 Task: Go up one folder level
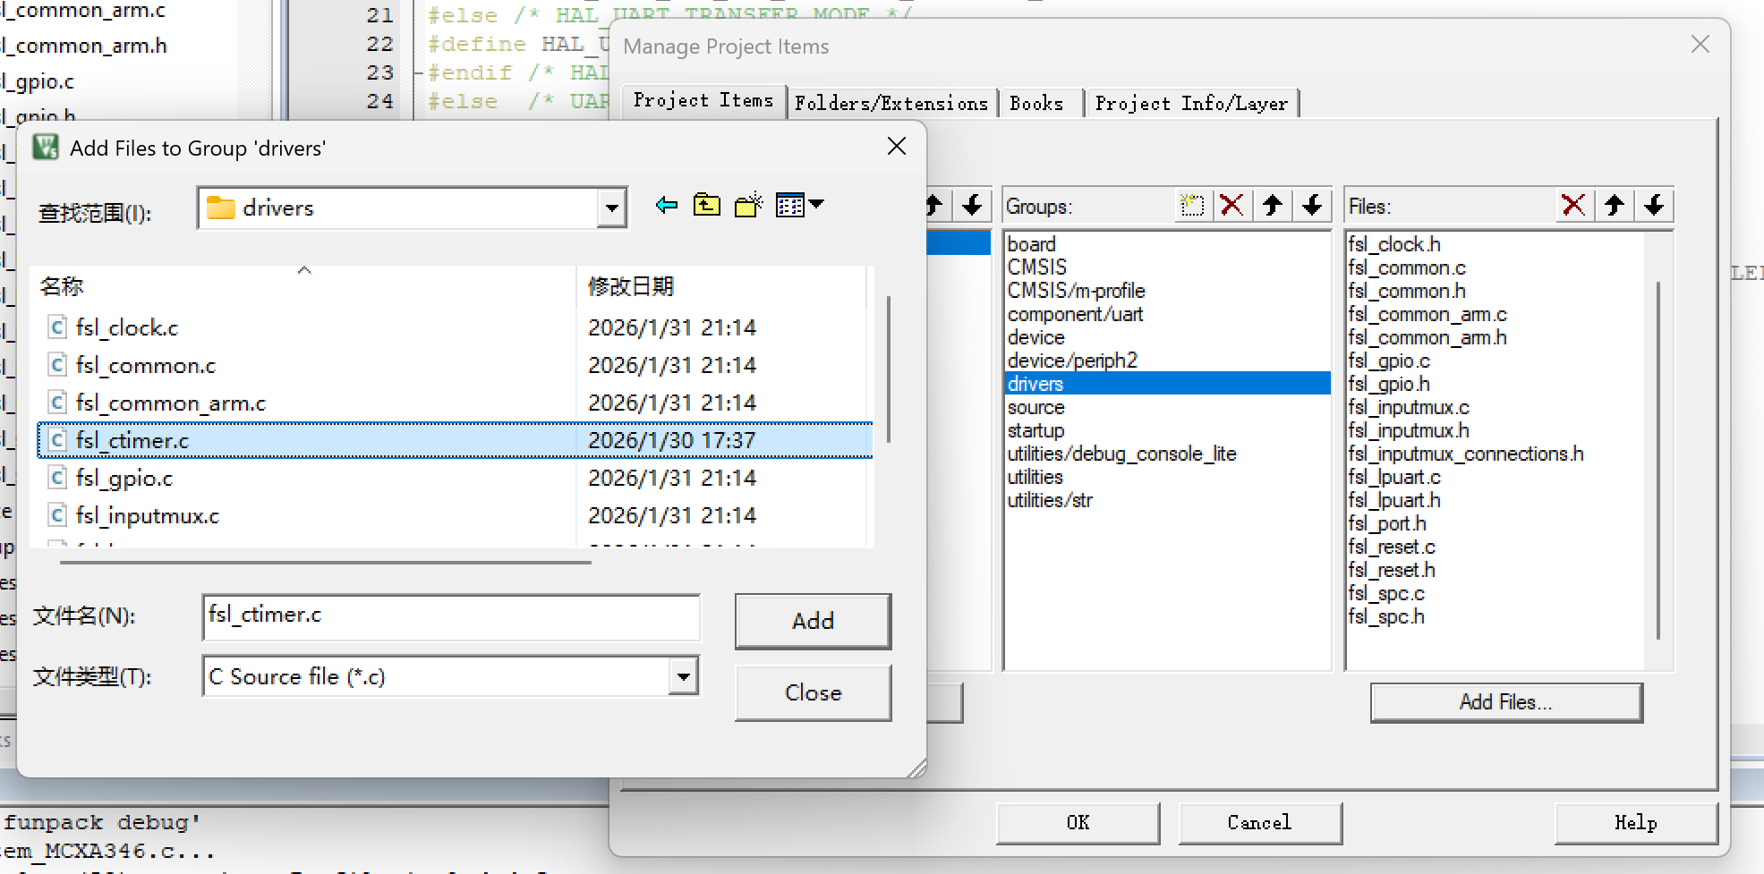(706, 204)
